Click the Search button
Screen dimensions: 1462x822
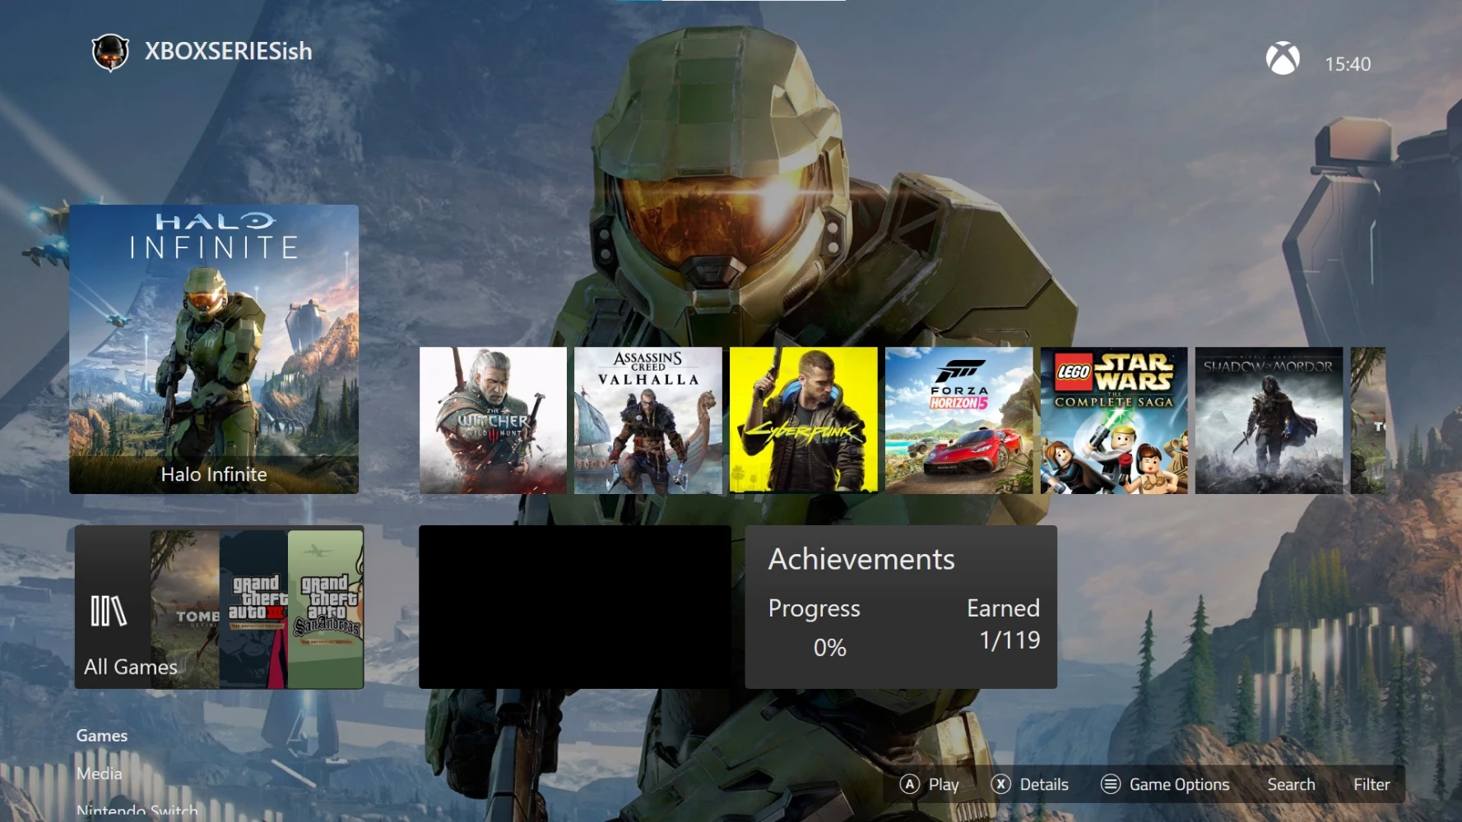pyautogui.click(x=1291, y=785)
